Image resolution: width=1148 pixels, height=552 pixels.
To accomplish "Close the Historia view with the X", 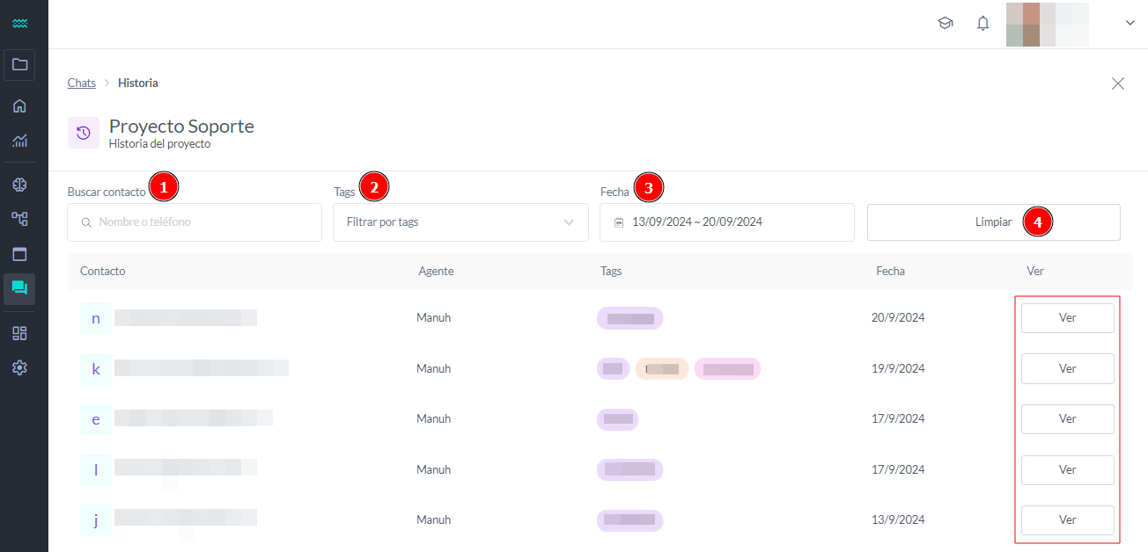I will click(x=1117, y=84).
